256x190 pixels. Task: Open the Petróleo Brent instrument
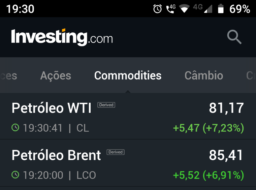56,155
